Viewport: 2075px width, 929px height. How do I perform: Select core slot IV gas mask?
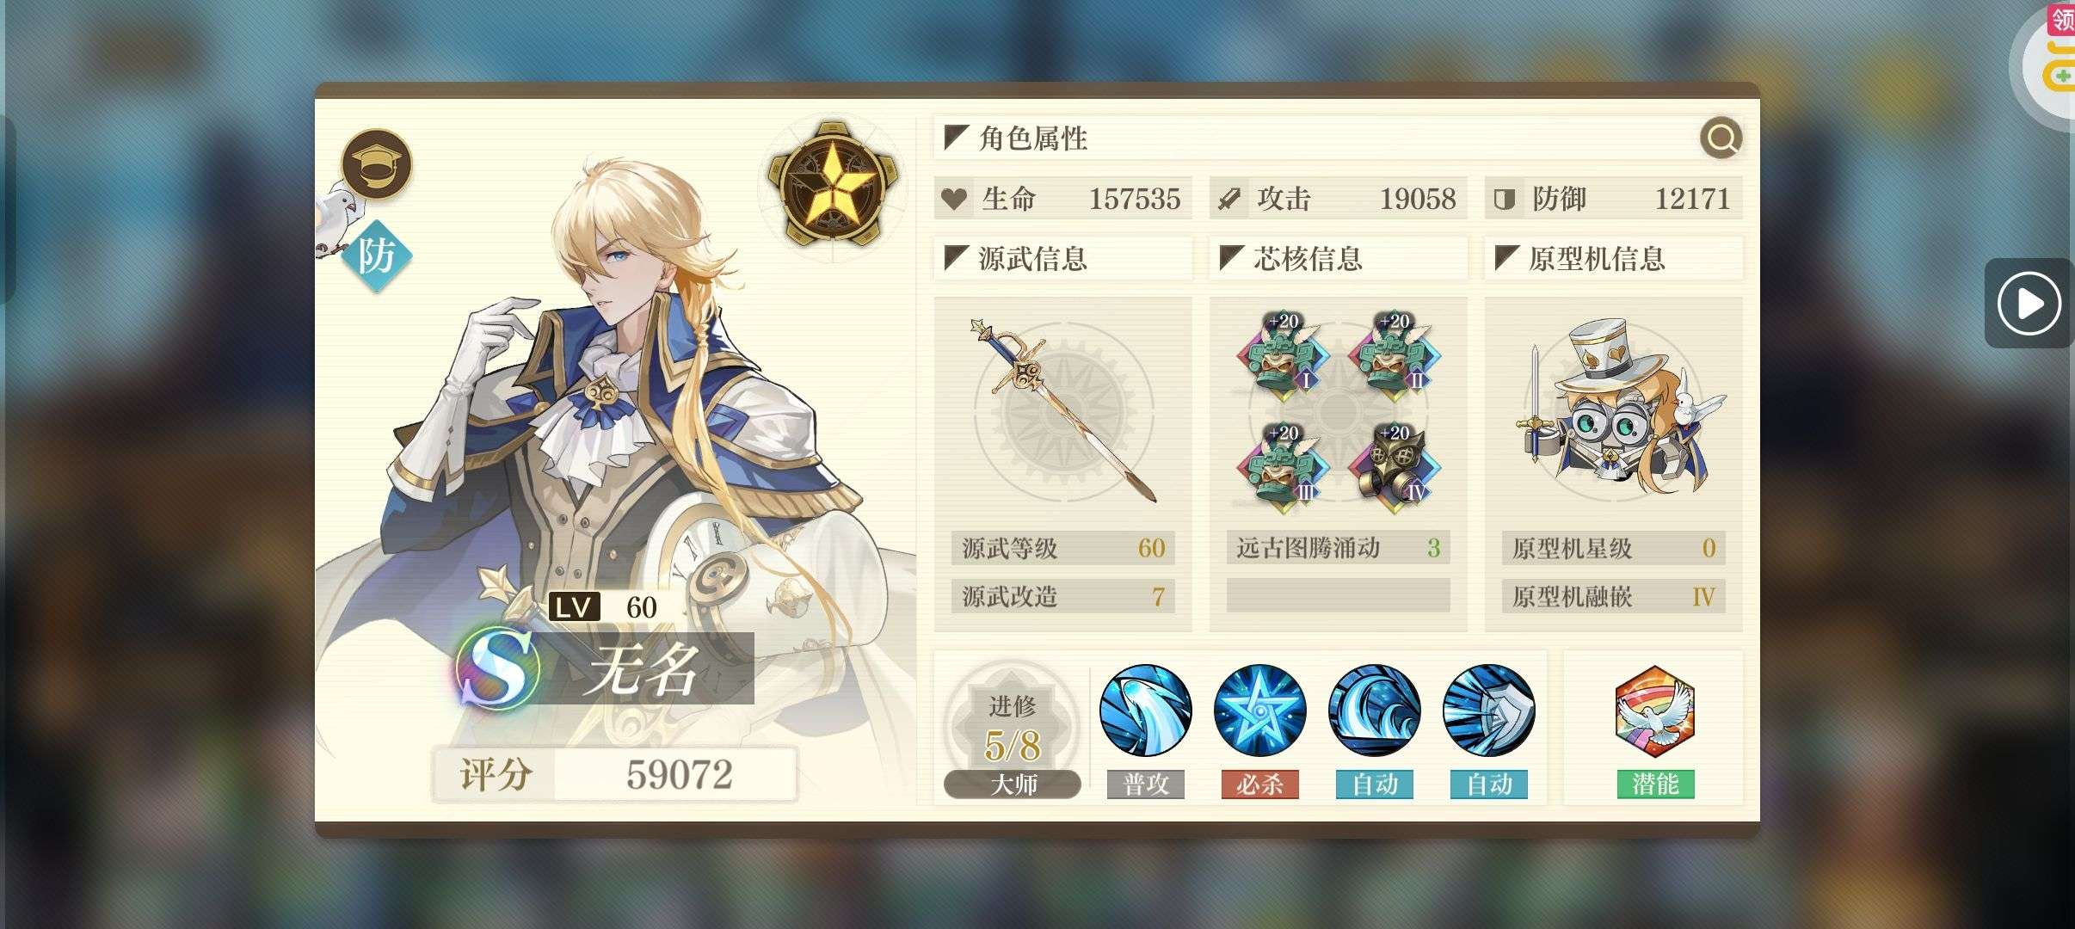(1395, 467)
